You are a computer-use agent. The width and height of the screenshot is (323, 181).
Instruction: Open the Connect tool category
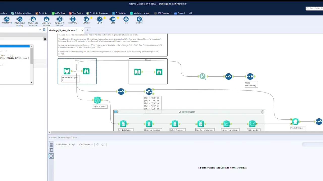[180, 13]
